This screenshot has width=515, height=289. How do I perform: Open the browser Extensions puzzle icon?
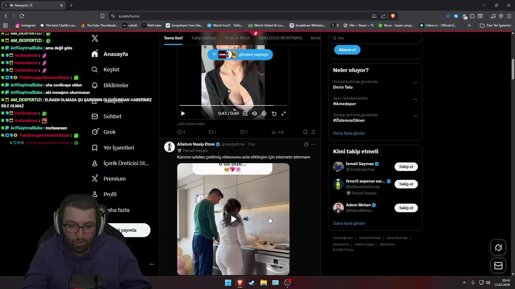coord(473,16)
